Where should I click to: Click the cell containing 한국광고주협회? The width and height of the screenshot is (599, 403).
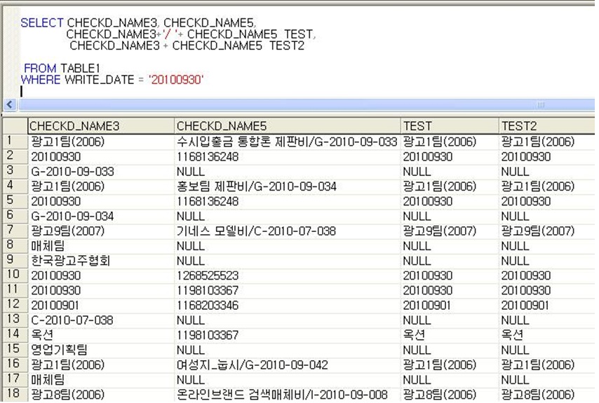pyautogui.click(x=70, y=261)
